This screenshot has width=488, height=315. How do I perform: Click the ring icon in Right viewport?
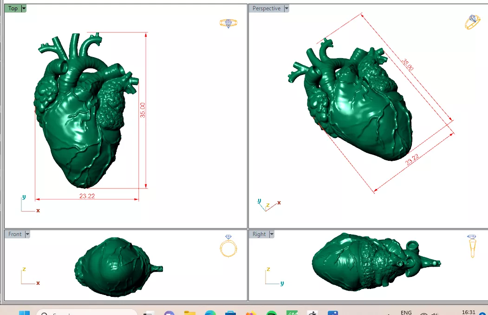click(x=472, y=246)
